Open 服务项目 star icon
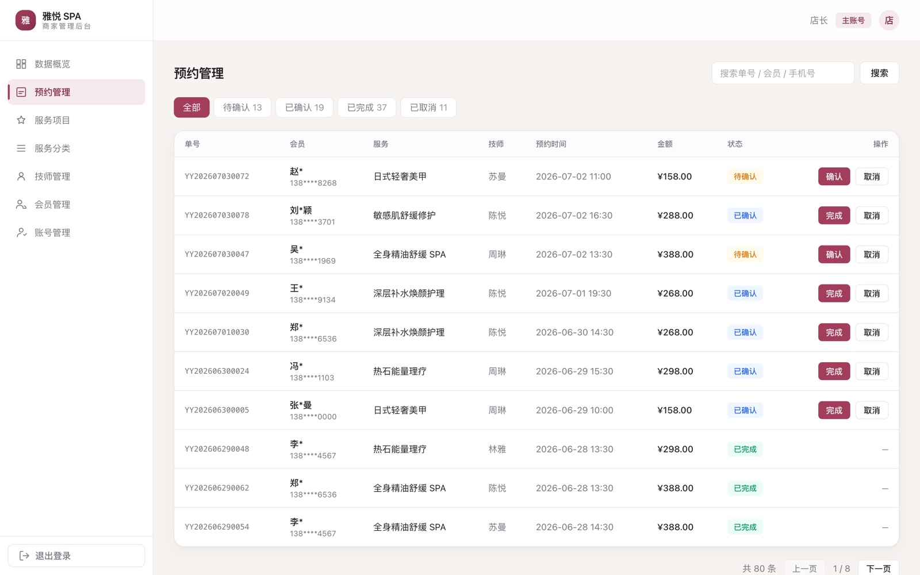Image resolution: width=920 pixels, height=575 pixels. point(21,120)
